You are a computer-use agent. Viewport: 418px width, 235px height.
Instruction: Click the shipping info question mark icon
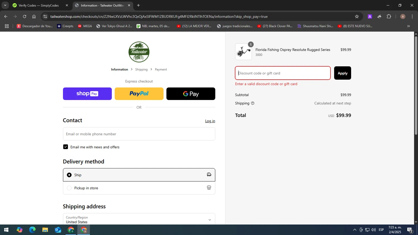point(253,103)
